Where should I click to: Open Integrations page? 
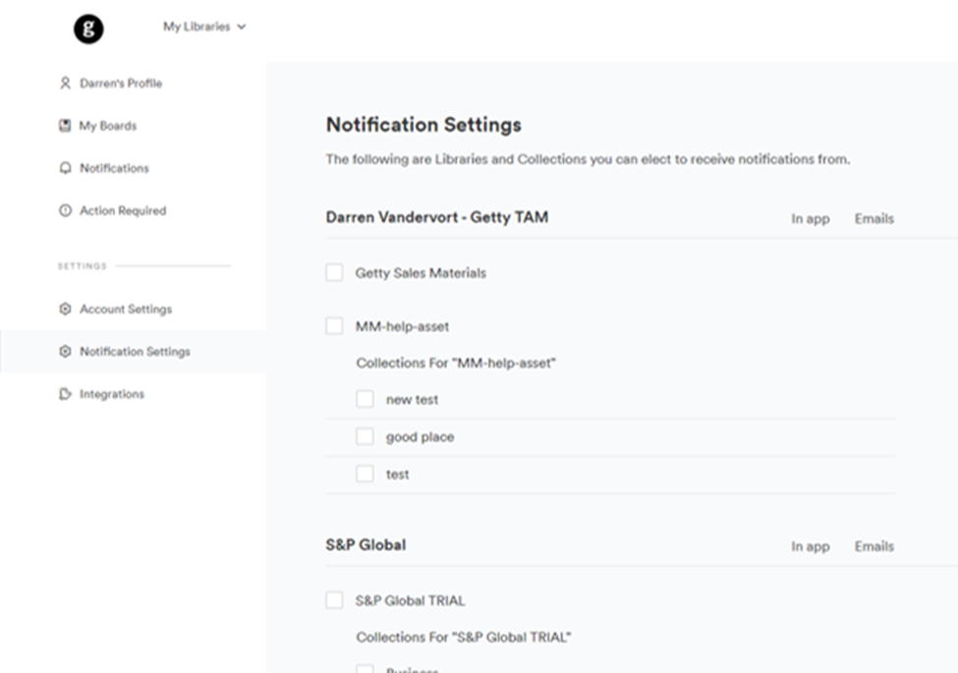pyautogui.click(x=112, y=394)
